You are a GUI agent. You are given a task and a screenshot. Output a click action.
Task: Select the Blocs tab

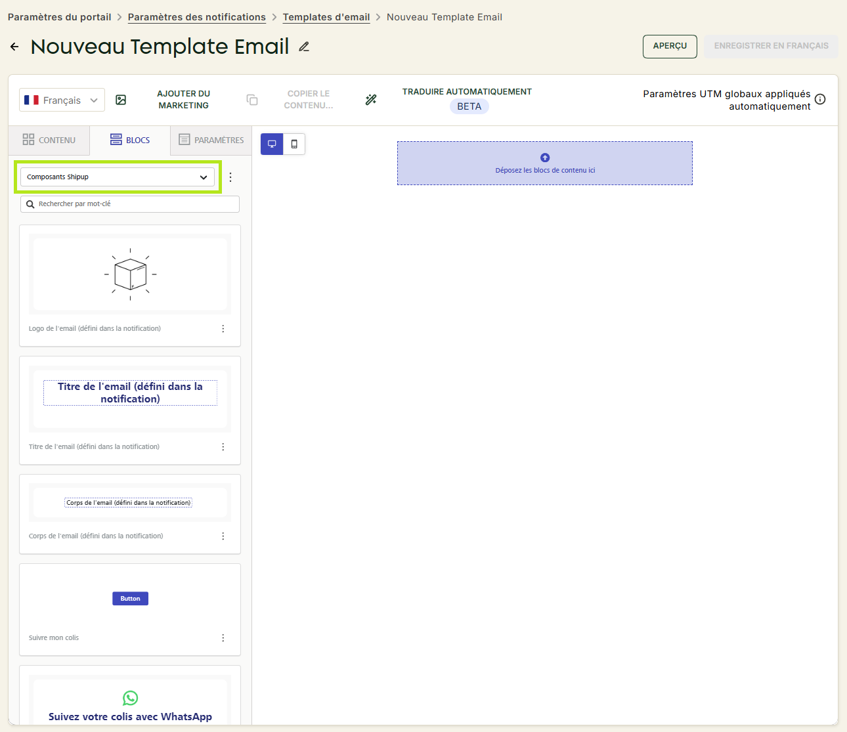coord(130,140)
